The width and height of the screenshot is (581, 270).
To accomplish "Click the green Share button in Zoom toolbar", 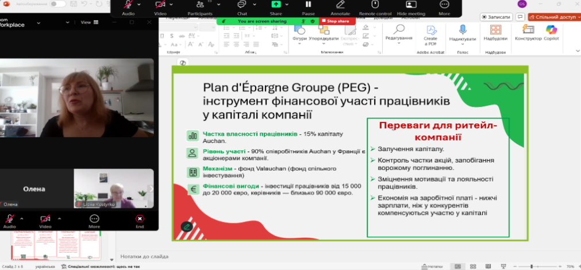I will pos(276,8).
